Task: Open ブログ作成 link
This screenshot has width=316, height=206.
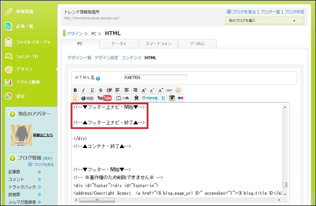Action: tap(294, 12)
